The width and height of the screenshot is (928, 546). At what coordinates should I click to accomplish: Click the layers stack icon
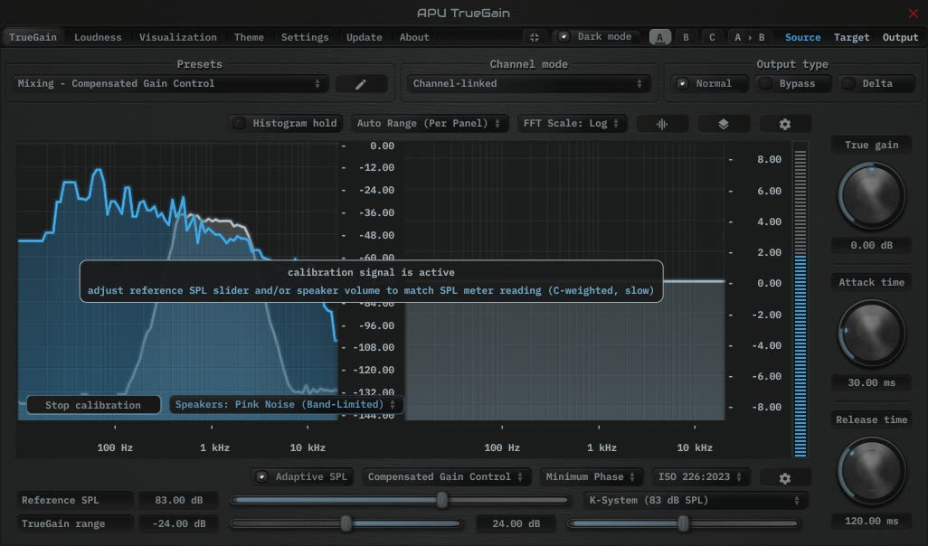(724, 124)
